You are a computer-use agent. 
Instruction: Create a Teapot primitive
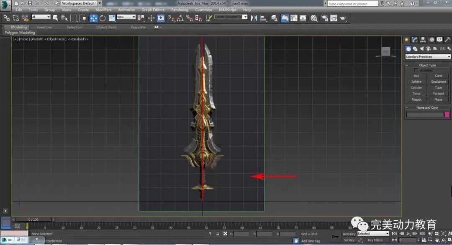click(x=416, y=100)
